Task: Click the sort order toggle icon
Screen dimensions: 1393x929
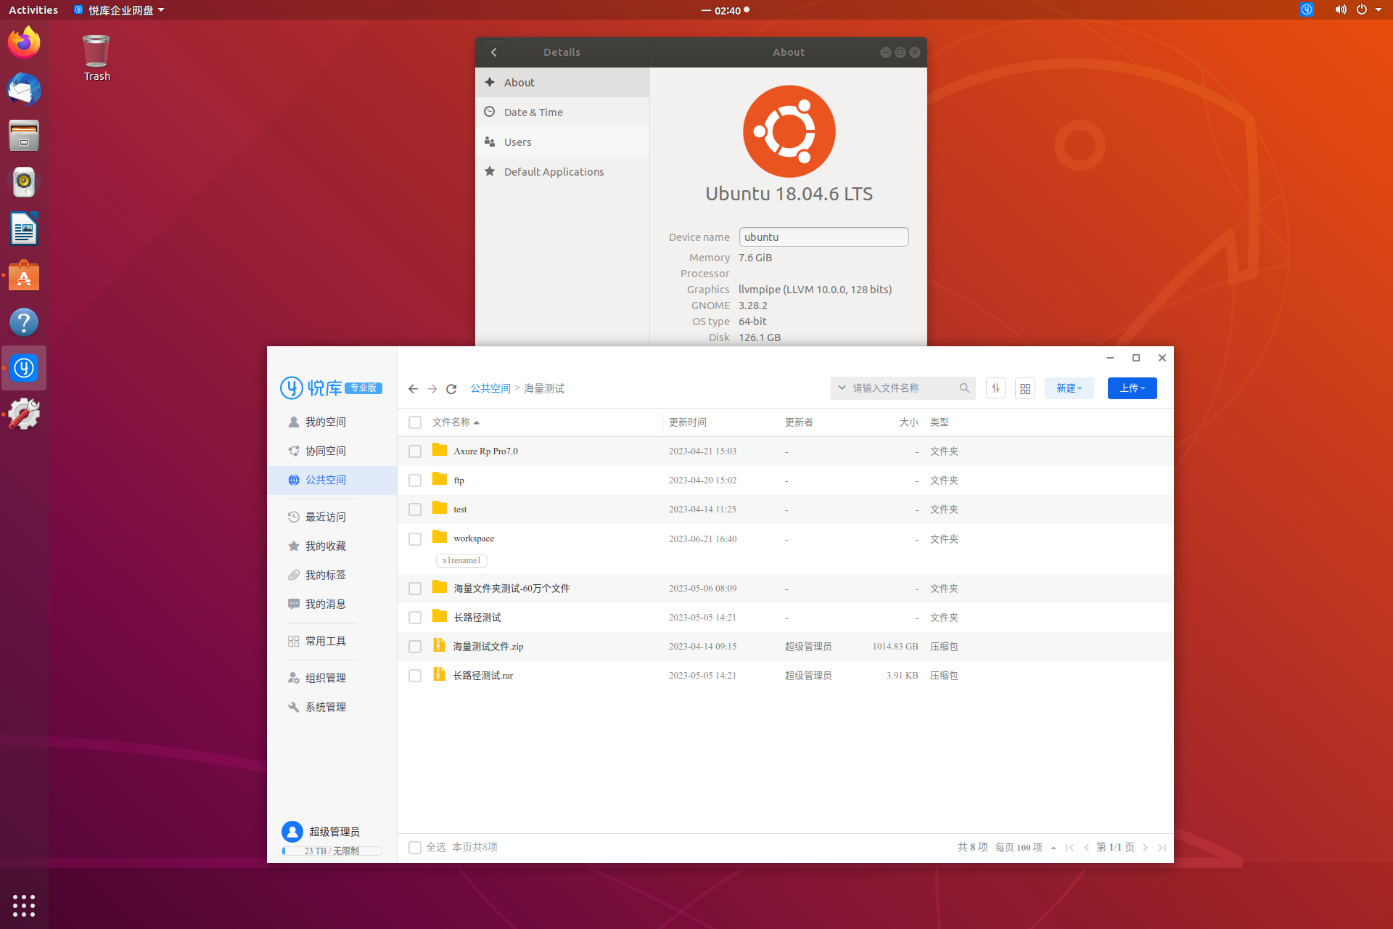Action: click(995, 389)
